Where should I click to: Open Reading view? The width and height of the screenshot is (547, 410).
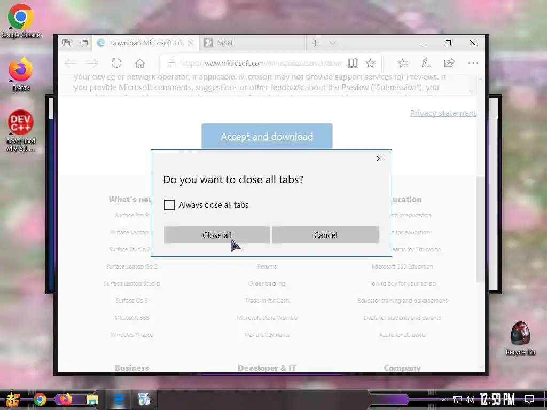tap(353, 63)
